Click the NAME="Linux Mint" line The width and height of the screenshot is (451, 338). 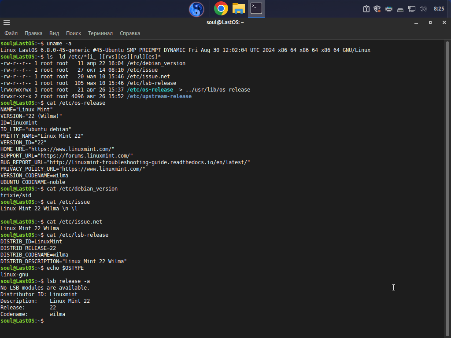pos(26,110)
